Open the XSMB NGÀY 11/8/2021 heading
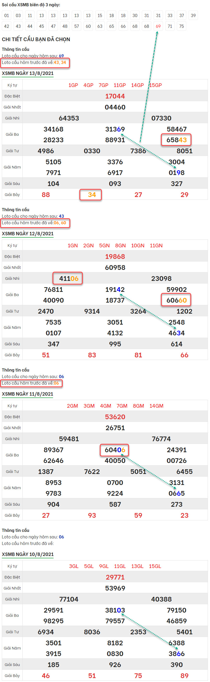Screen dimensions: 210x682 tap(28, 394)
